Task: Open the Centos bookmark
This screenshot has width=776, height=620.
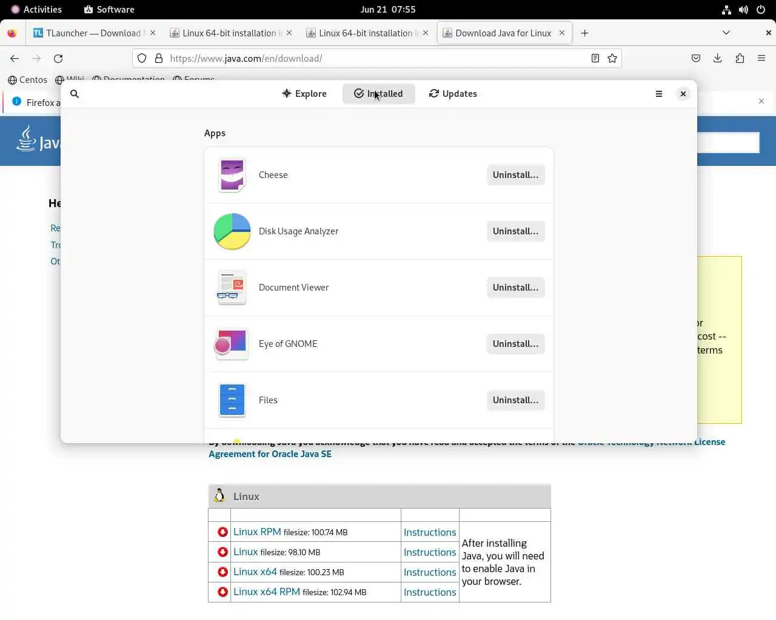Action: pyautogui.click(x=27, y=79)
